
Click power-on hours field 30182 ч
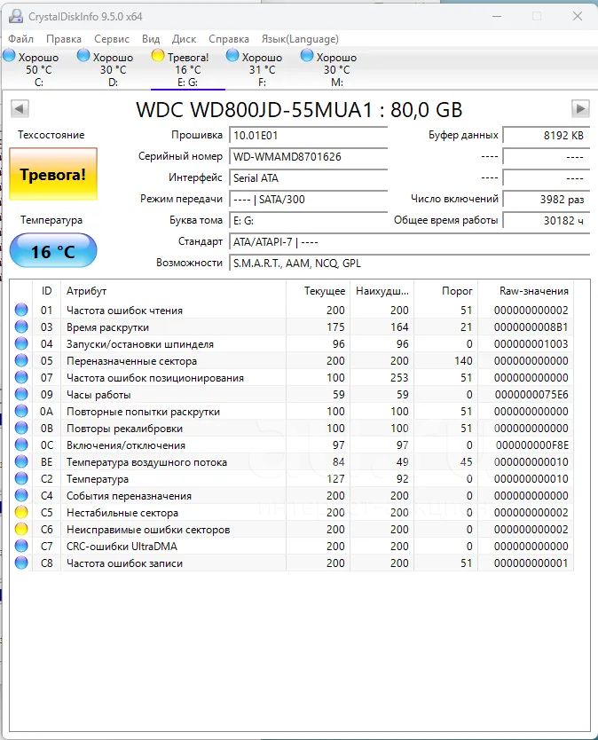[547, 220]
